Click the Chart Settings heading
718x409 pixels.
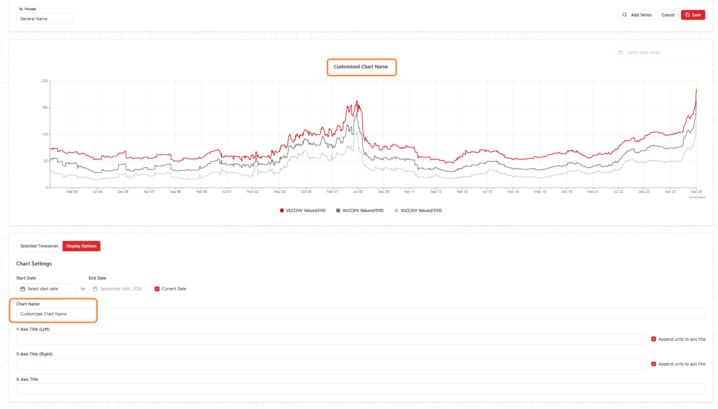(34, 264)
